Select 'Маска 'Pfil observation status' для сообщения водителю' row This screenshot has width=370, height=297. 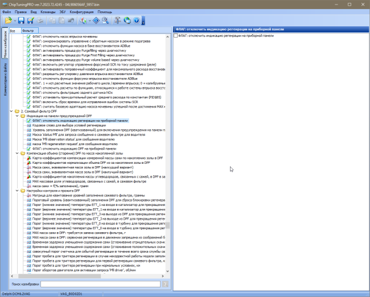point(73,139)
